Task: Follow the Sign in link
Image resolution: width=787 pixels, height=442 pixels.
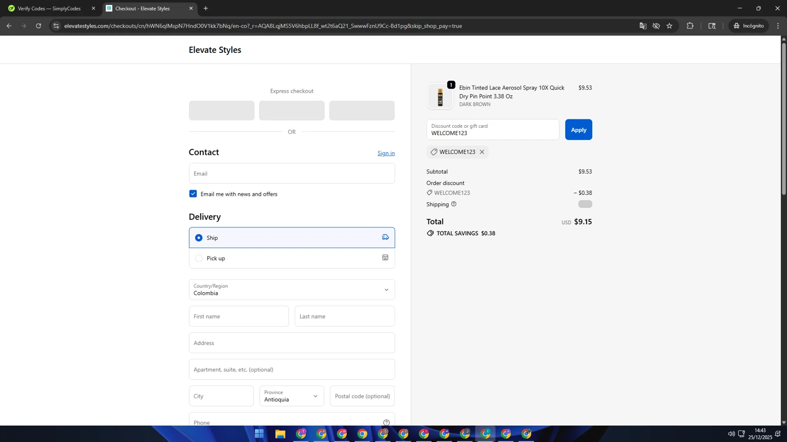Action: [386, 153]
